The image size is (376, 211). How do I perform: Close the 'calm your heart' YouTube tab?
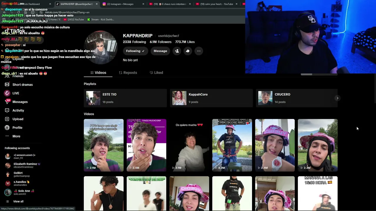pyautogui.click(x=236, y=4)
